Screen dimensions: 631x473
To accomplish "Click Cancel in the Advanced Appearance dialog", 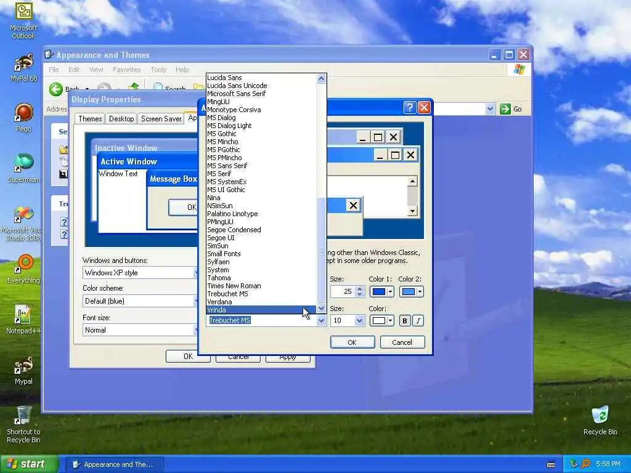I will coord(402,342).
